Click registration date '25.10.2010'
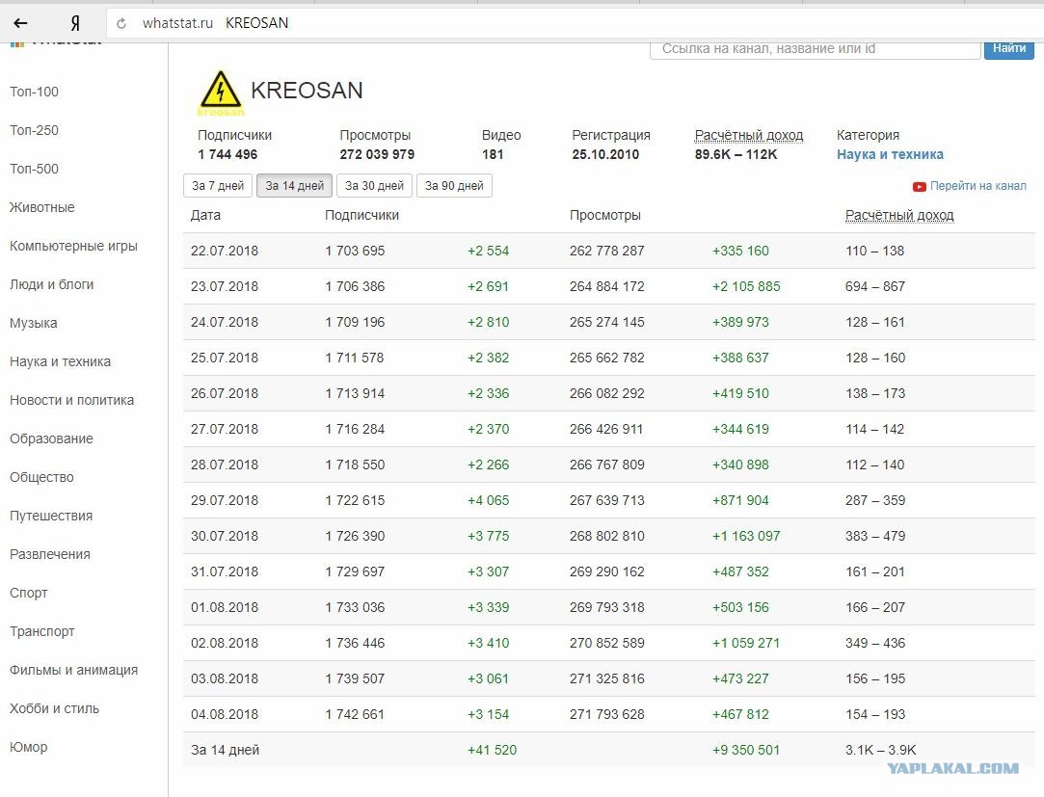Image resolution: width=1044 pixels, height=797 pixels. pyautogui.click(x=605, y=154)
